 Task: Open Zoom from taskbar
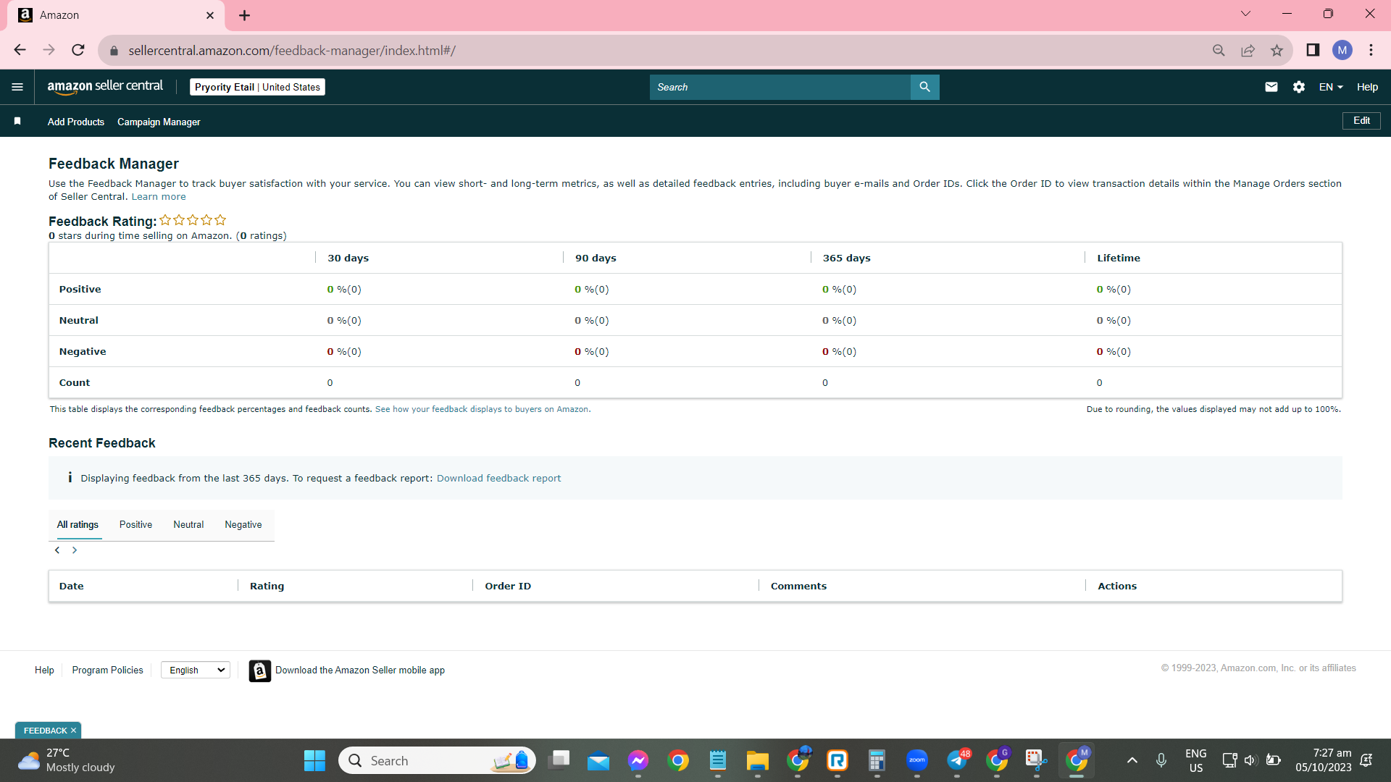pos(917,760)
